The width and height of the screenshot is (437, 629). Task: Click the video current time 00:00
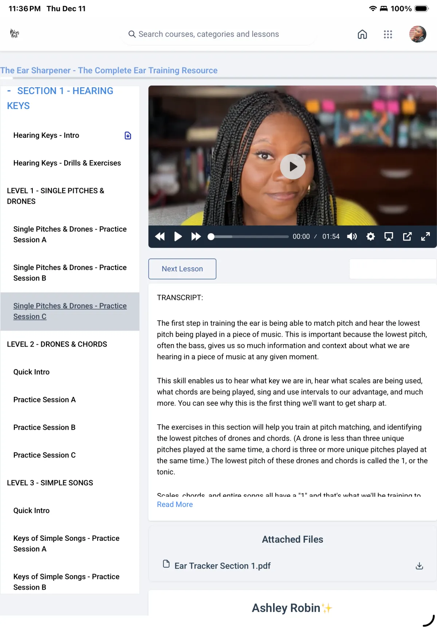tap(301, 237)
